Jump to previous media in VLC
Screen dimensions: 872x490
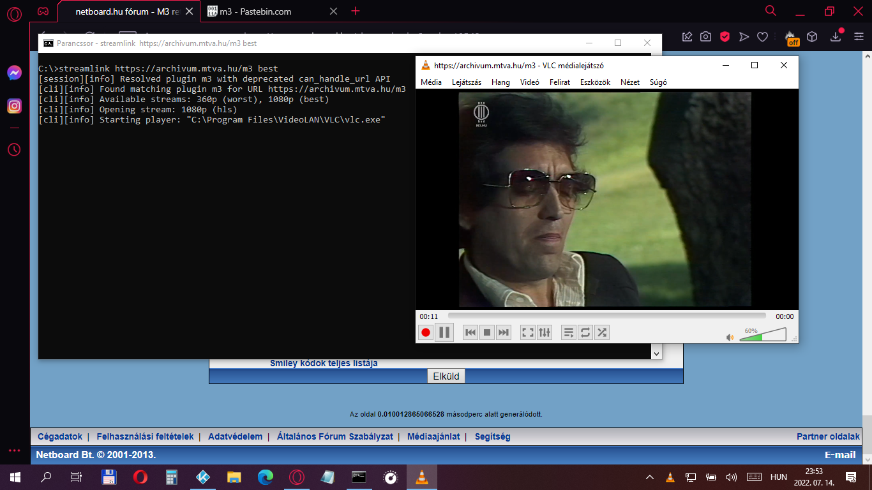pos(470,332)
